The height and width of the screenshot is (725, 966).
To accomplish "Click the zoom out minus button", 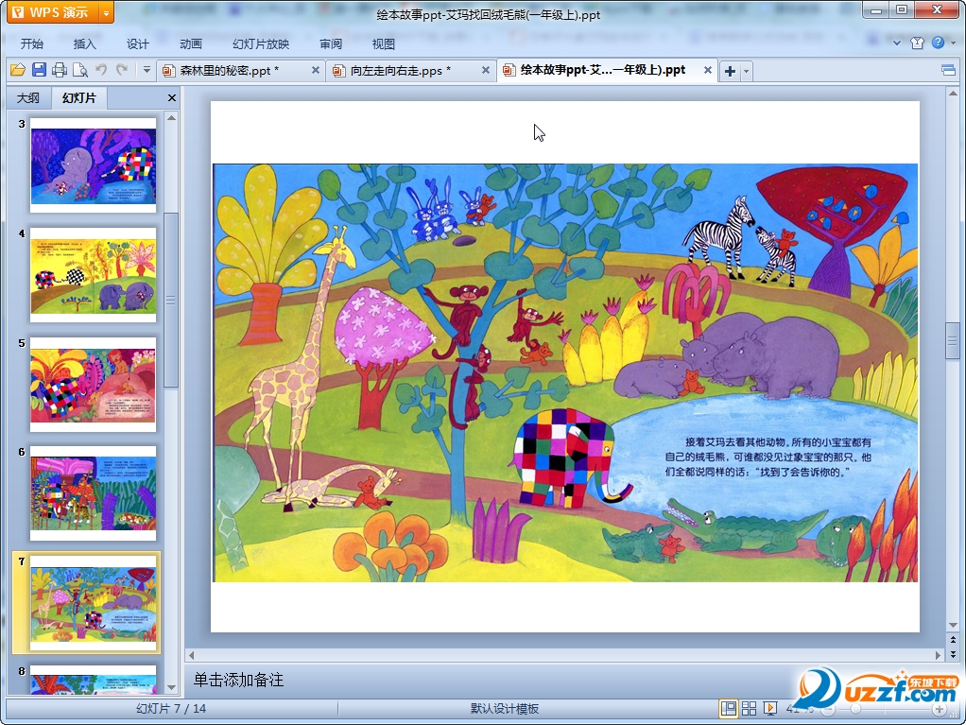I will (x=829, y=710).
